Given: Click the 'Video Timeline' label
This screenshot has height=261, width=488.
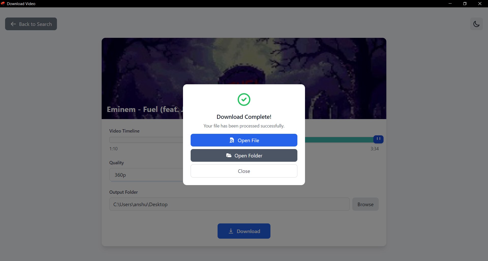Looking at the screenshot, I should pos(124,131).
